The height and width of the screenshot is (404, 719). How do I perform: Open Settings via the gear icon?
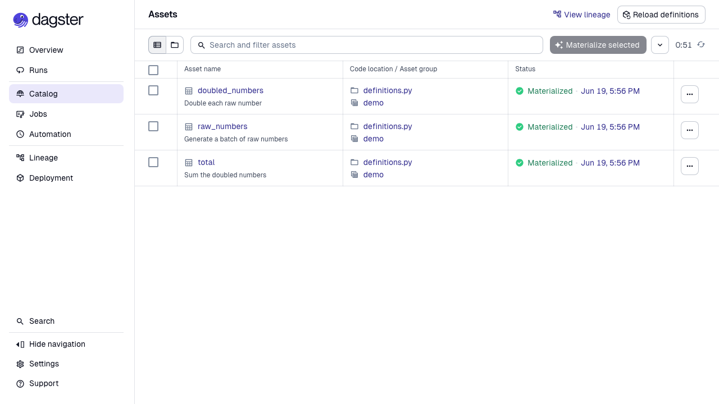coord(20,364)
